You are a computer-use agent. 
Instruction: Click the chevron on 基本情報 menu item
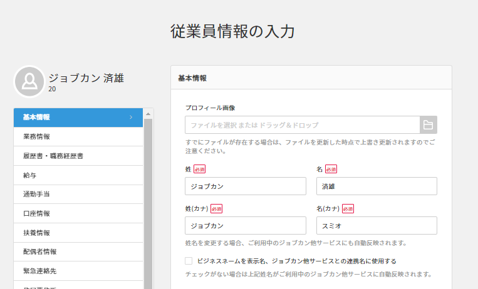coord(131,117)
